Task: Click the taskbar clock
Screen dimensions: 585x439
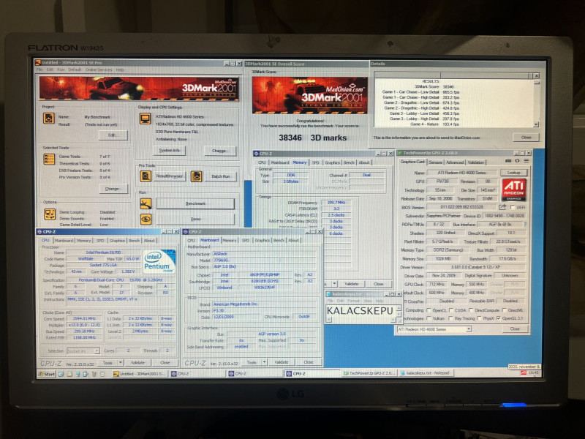Action: (x=534, y=372)
